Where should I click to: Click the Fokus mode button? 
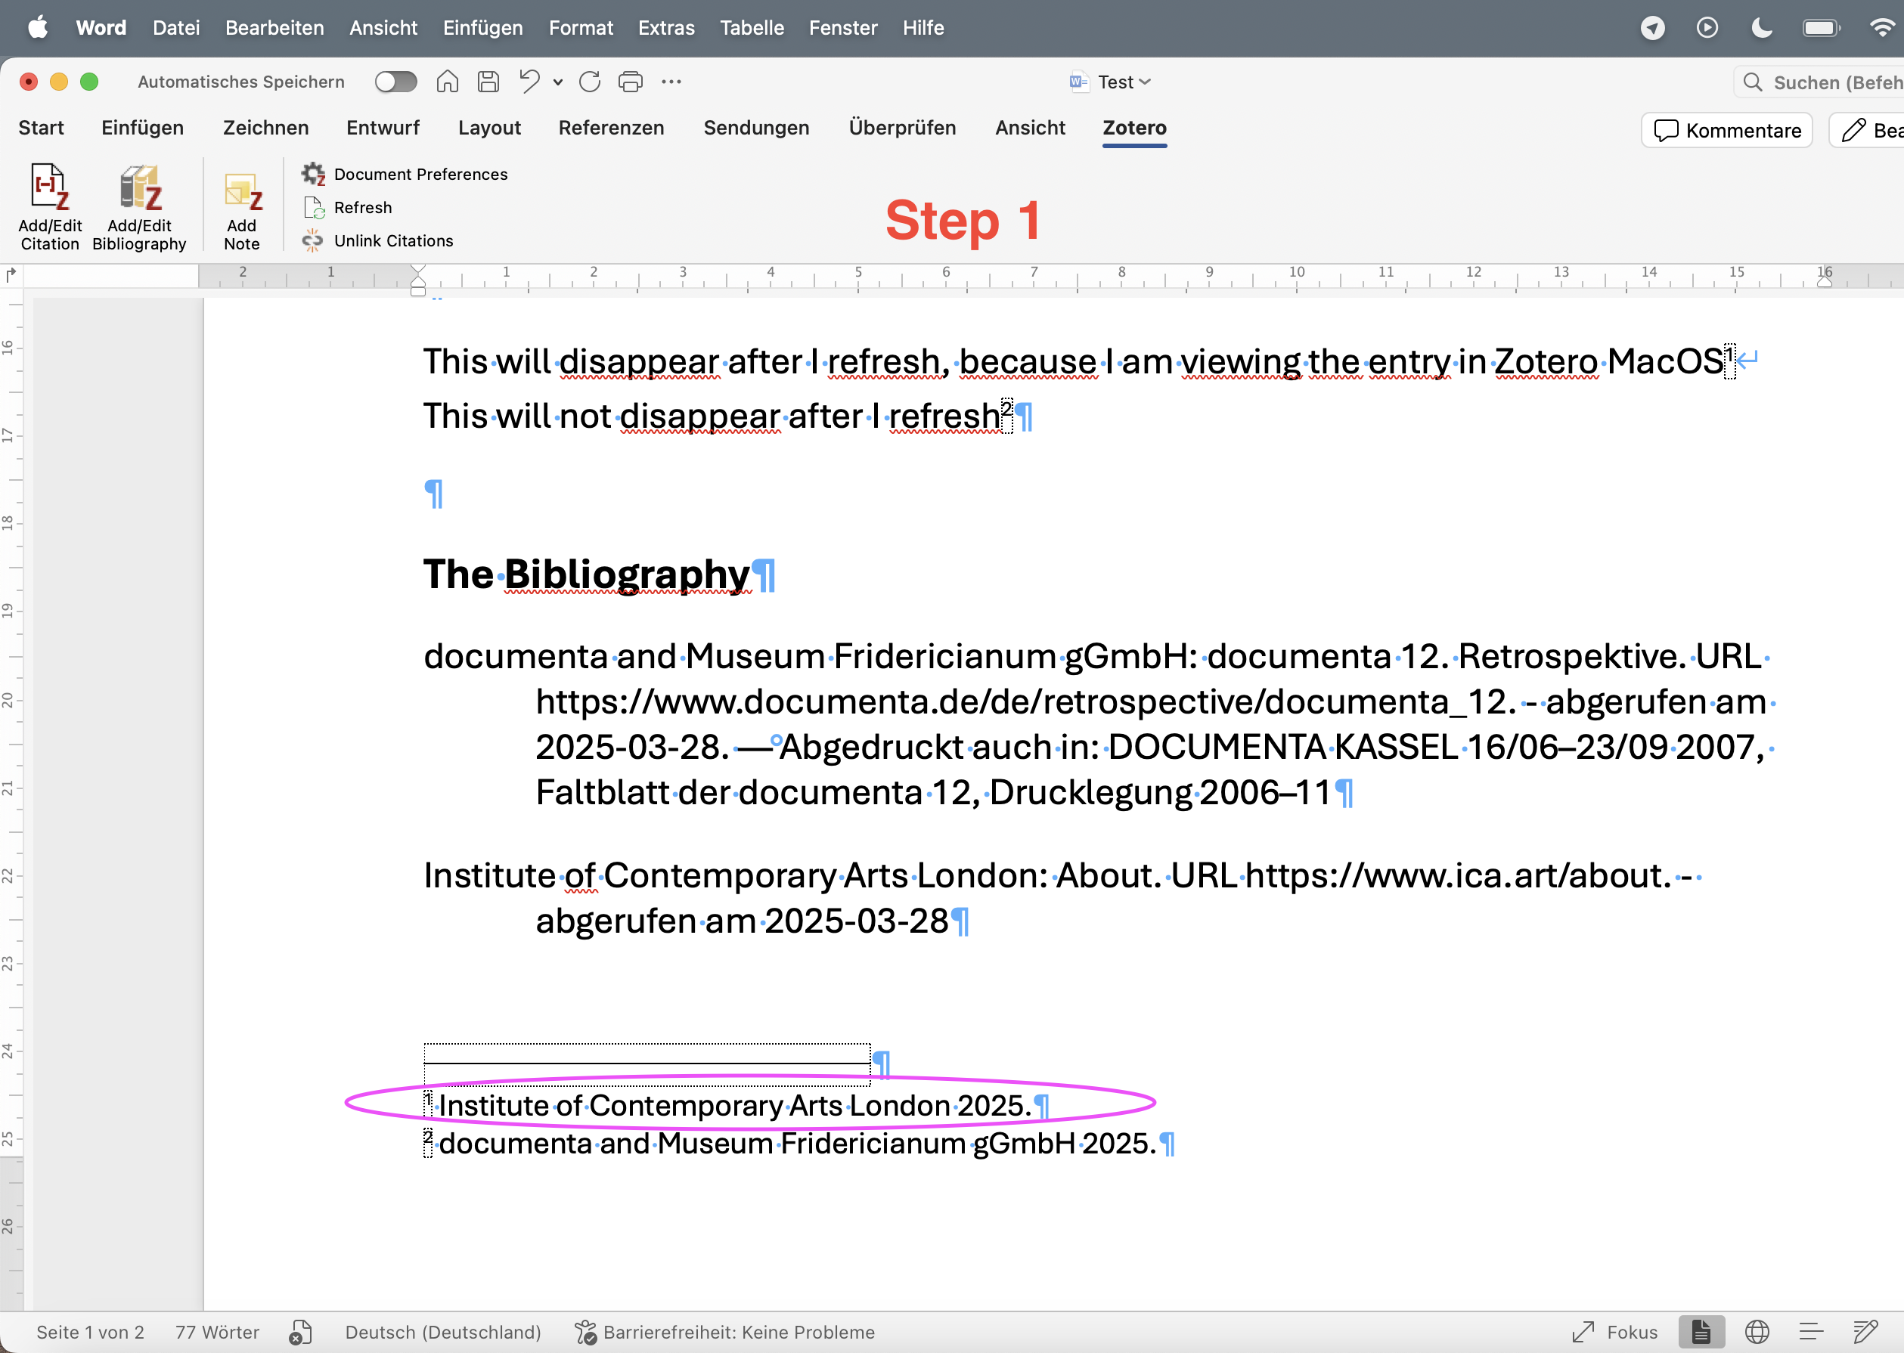tap(1614, 1331)
